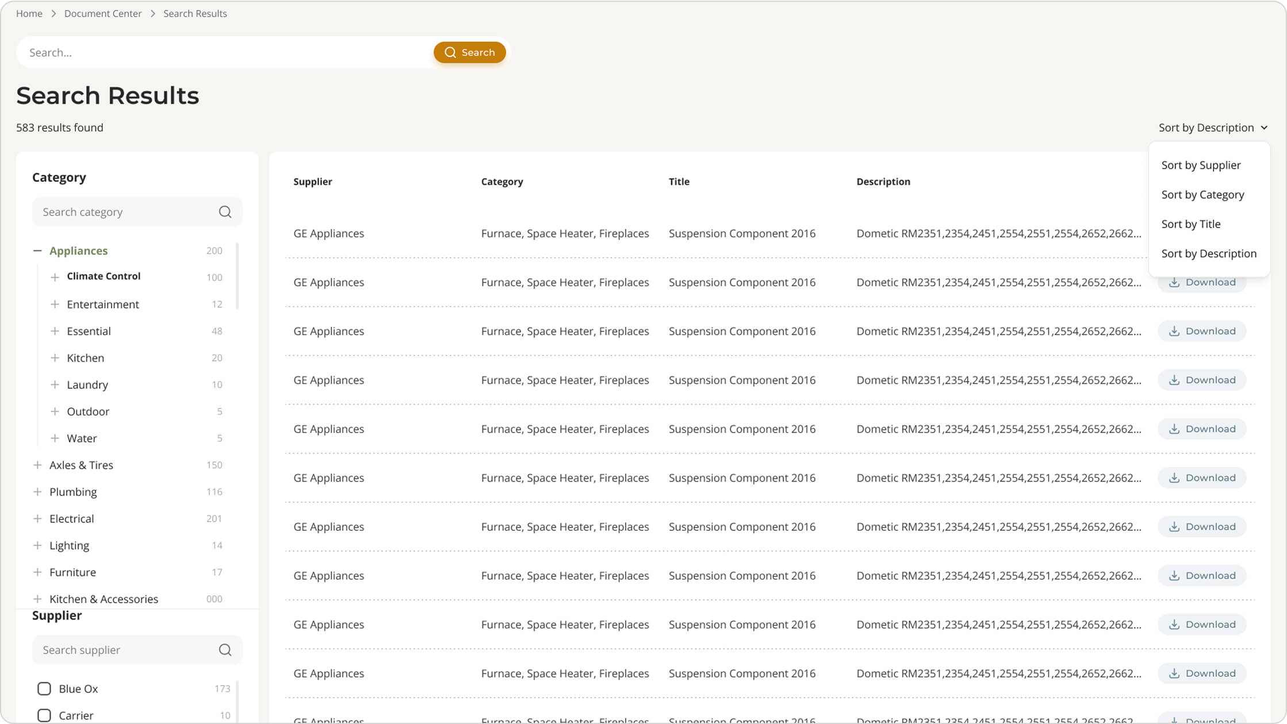Image resolution: width=1287 pixels, height=724 pixels.
Task: Expand Kitchen & Accessories plus icon
Action: coord(37,599)
